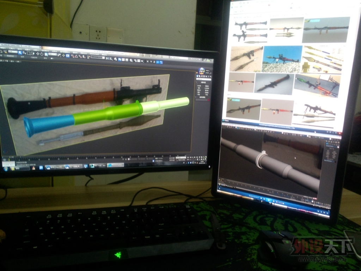Click the object color swatch in command panel
The image size is (361, 271).
tap(209, 100)
